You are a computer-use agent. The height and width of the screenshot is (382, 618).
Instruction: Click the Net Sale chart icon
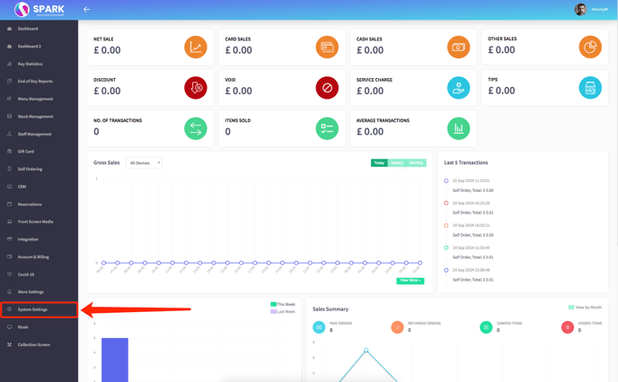[195, 47]
